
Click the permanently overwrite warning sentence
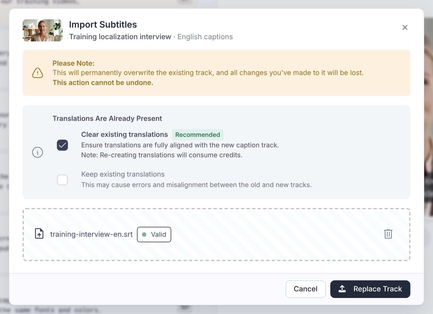click(208, 73)
